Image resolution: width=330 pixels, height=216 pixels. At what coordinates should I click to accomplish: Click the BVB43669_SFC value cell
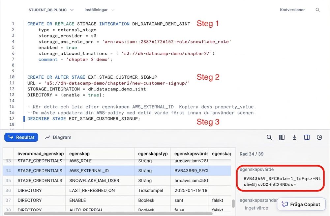tap(190, 171)
